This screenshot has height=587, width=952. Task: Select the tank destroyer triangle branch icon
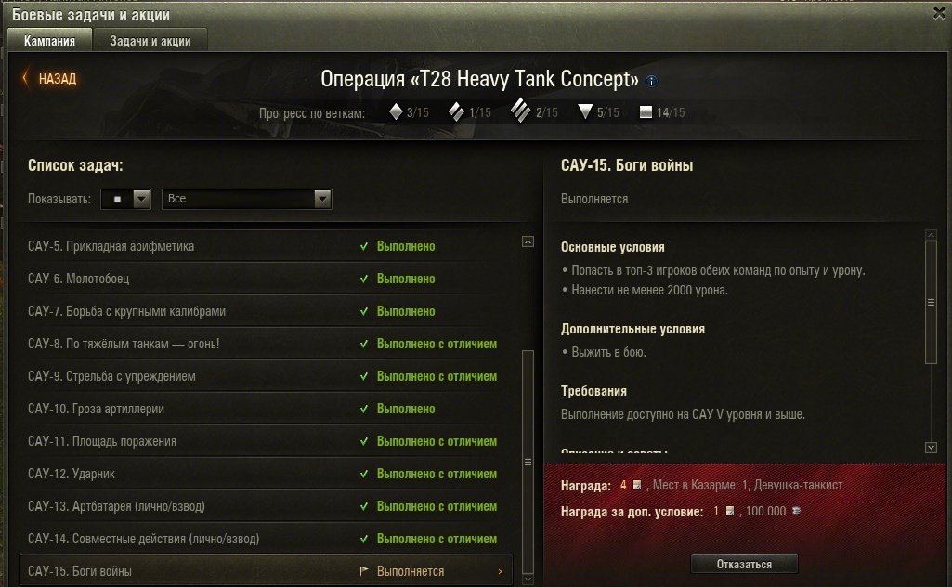coord(585,111)
